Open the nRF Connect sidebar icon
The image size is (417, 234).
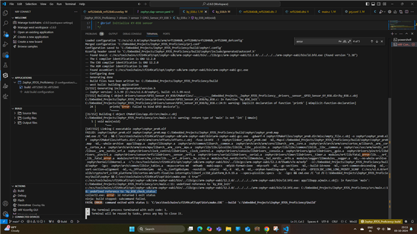pos(5,75)
